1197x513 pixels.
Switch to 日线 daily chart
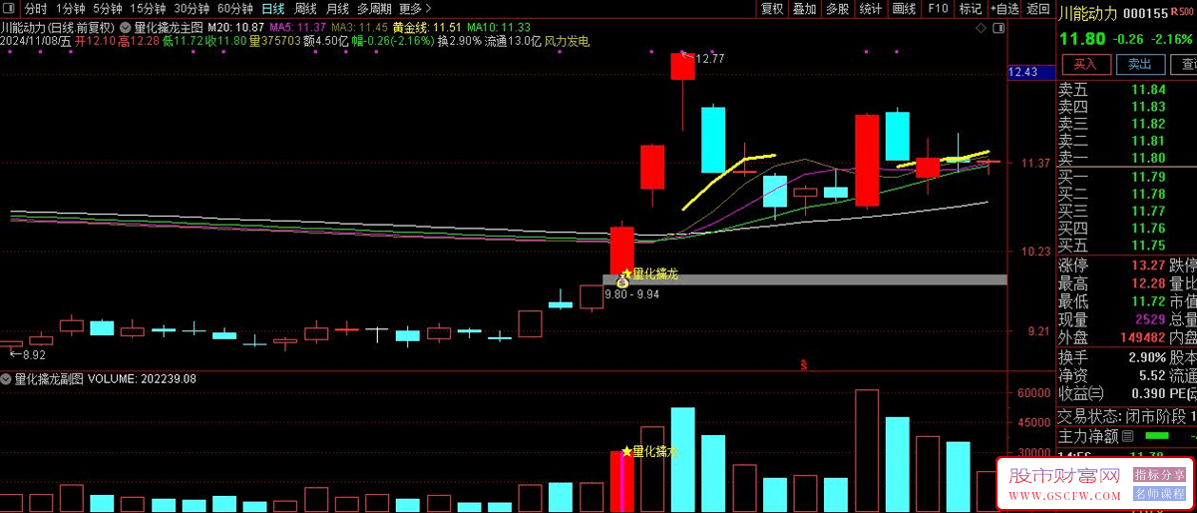[x=272, y=9]
